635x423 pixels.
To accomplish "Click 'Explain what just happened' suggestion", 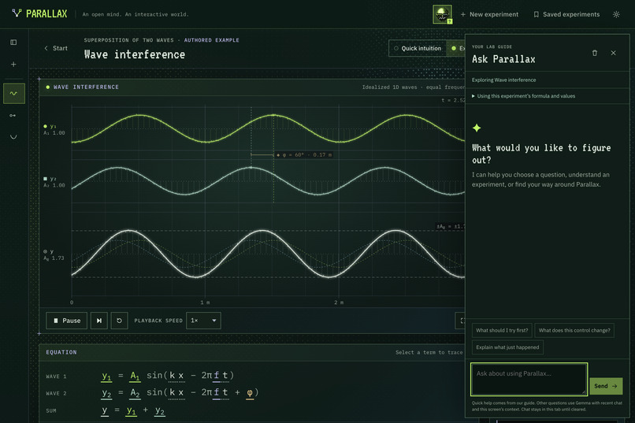I will tap(507, 347).
